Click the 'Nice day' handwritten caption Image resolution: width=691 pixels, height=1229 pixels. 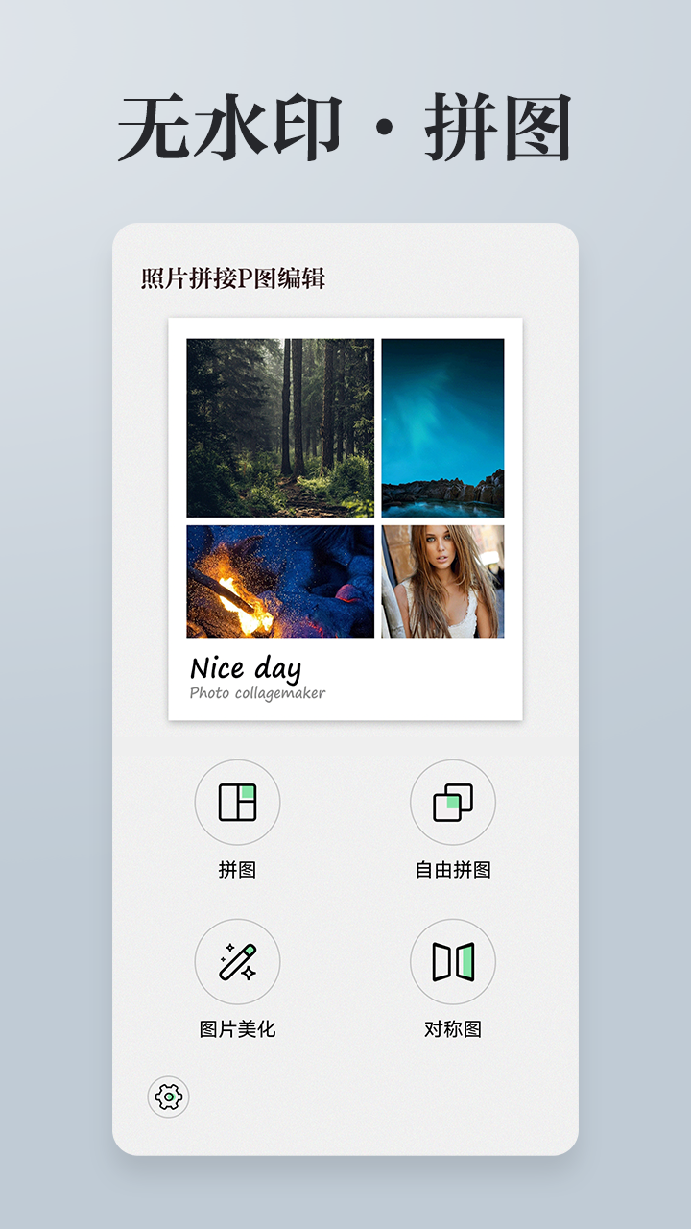click(x=246, y=668)
